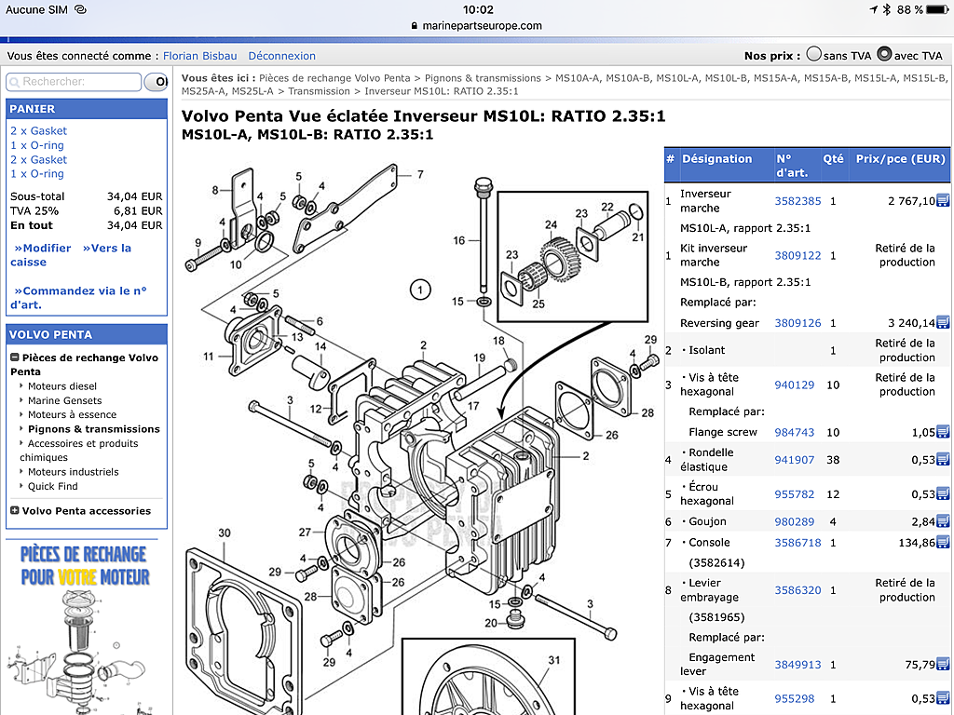
Task: Add Écrou hexagonal 955782 to cart
Action: [x=943, y=493]
